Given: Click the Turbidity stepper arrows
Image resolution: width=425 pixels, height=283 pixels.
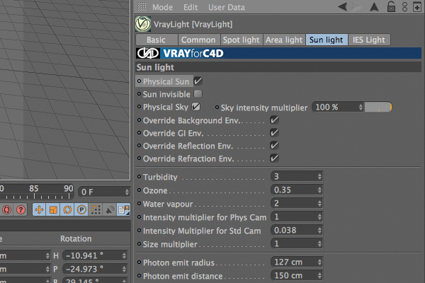Looking at the screenshot, I should pyautogui.click(x=319, y=177).
